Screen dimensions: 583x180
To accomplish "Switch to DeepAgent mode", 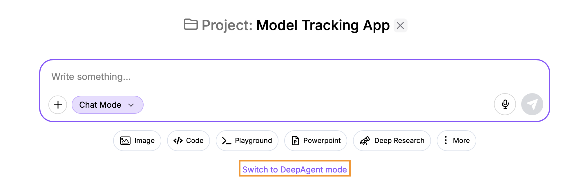I will coord(294,169).
